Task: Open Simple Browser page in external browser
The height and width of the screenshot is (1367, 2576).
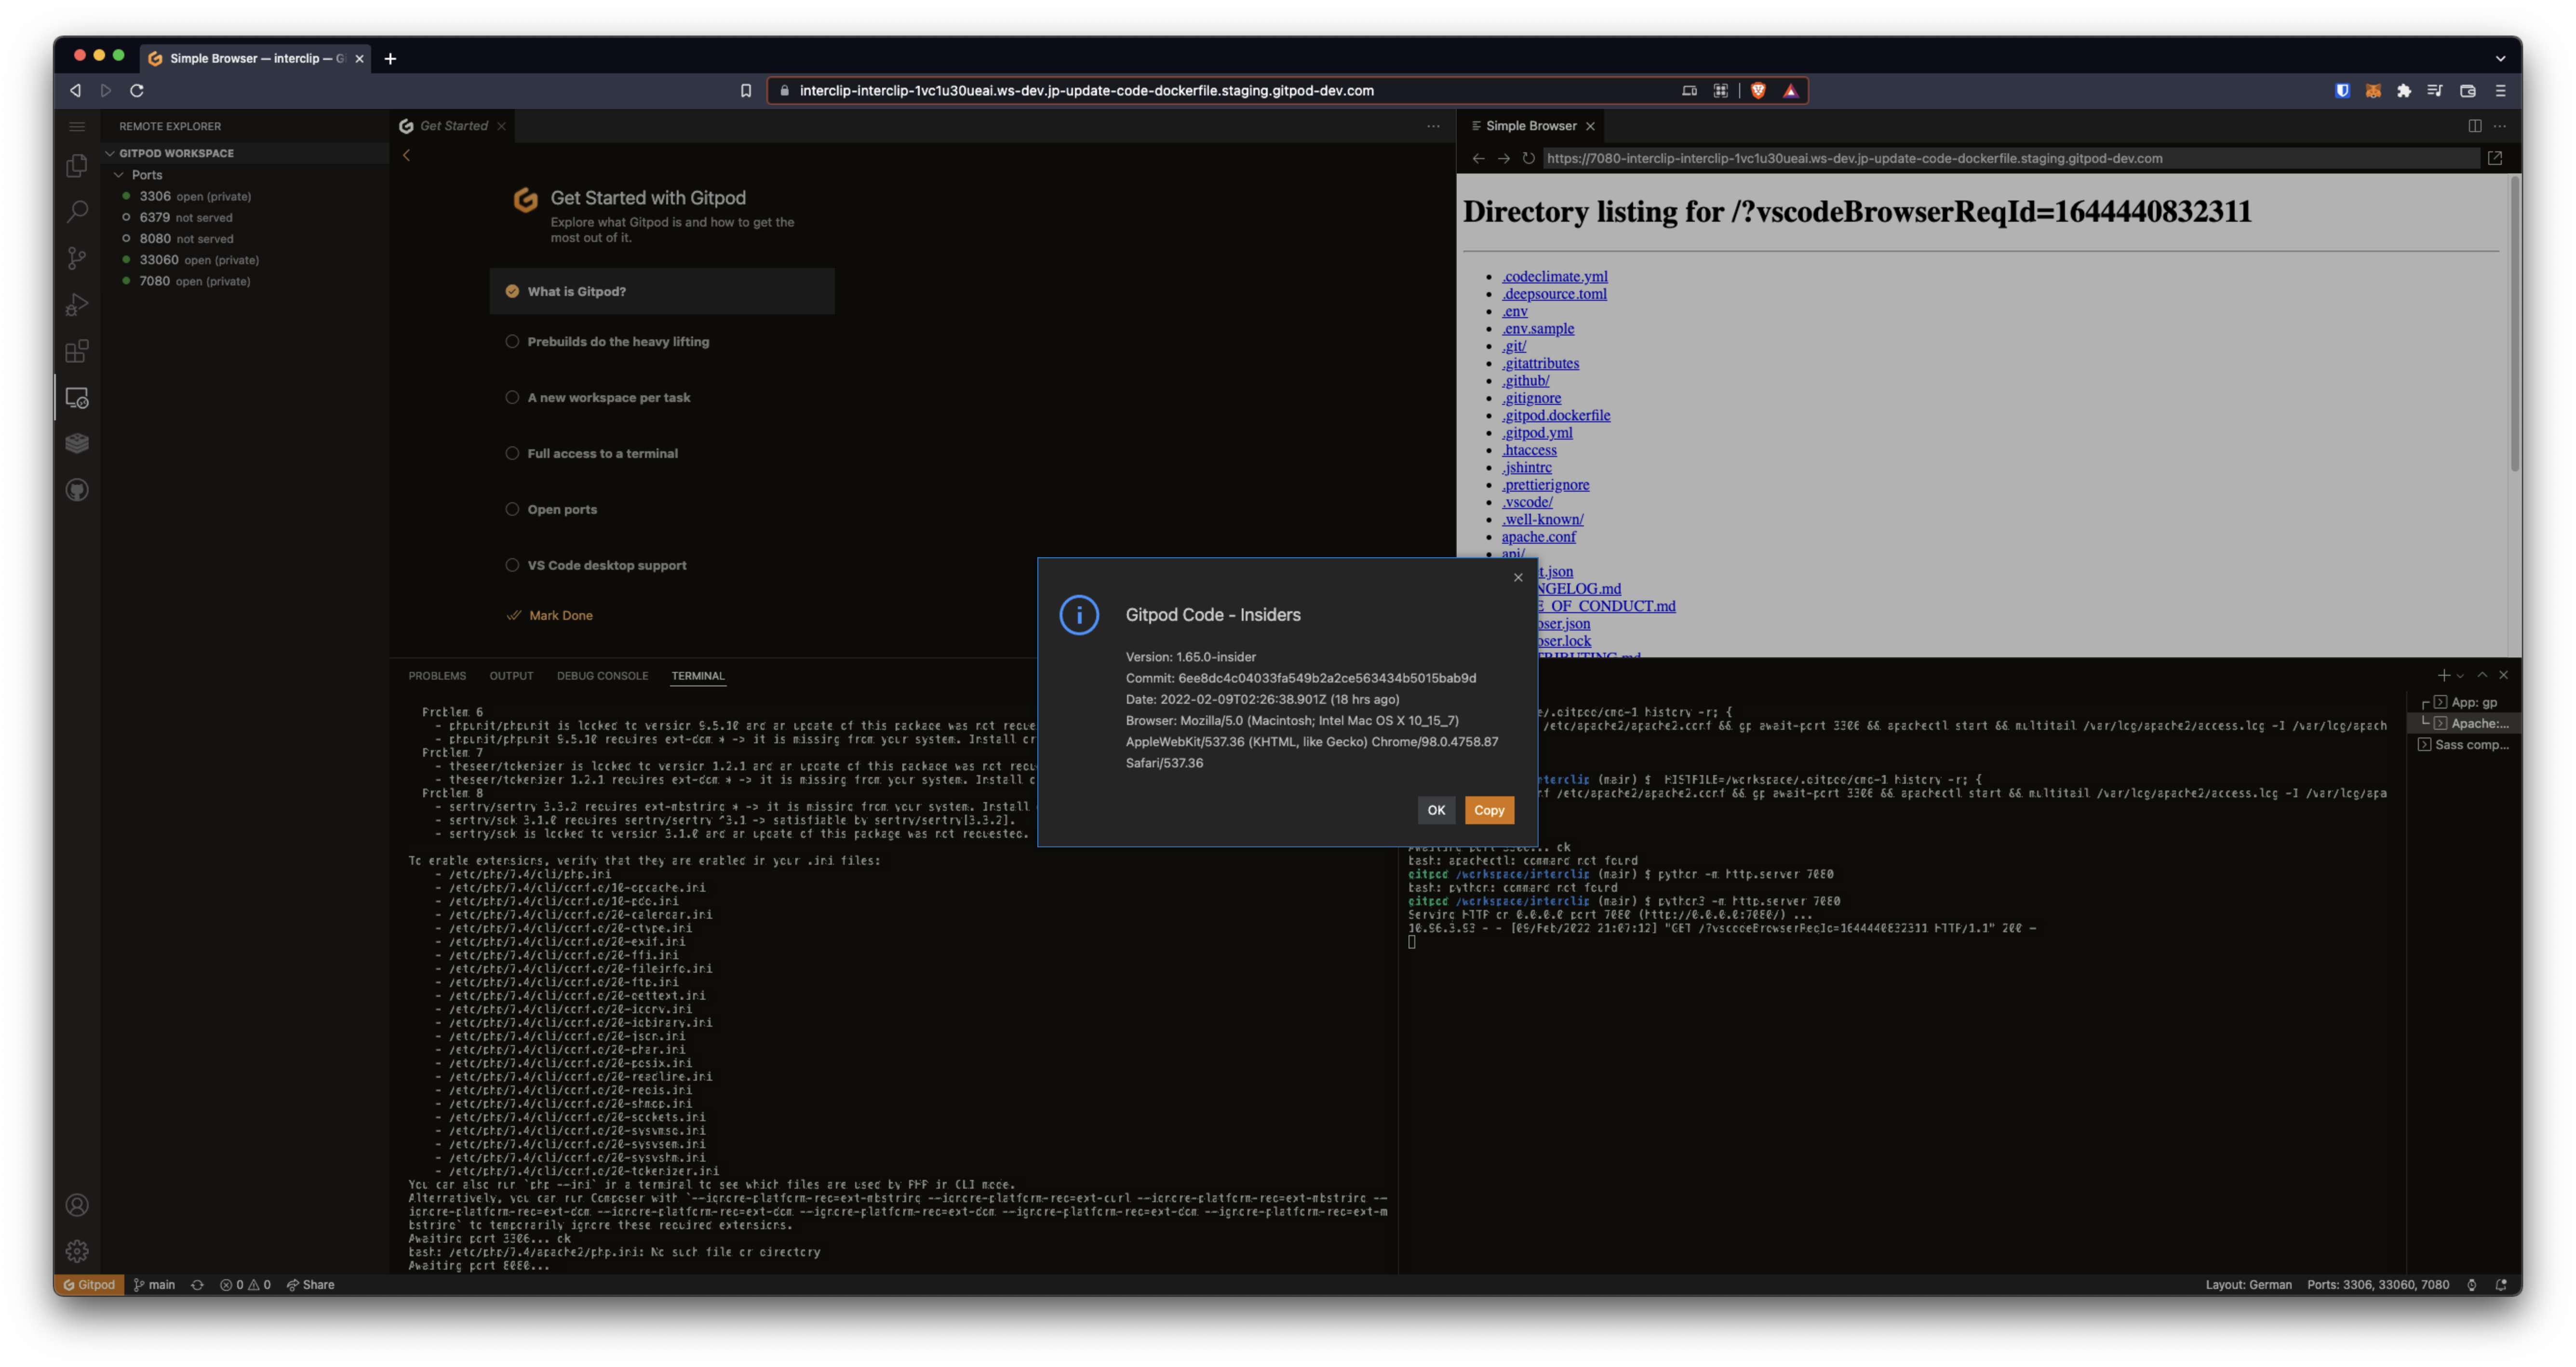Action: pos(2494,158)
